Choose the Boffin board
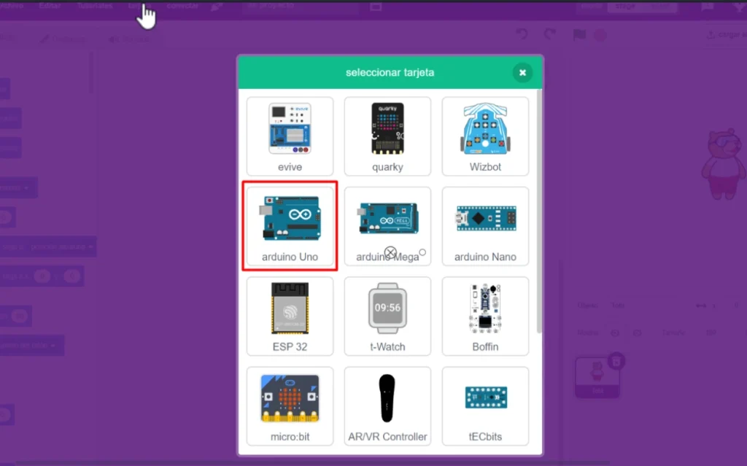 tap(485, 316)
